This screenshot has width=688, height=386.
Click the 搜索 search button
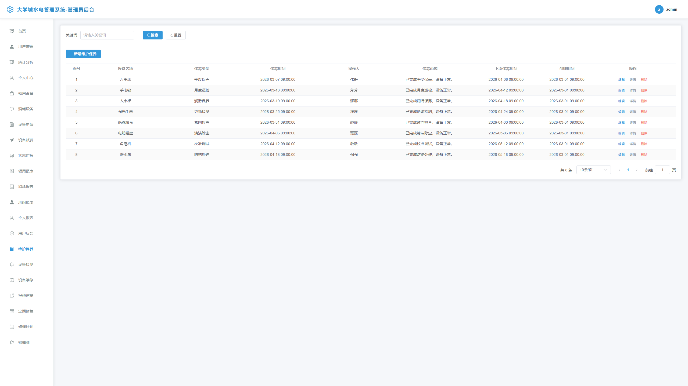pyautogui.click(x=153, y=35)
